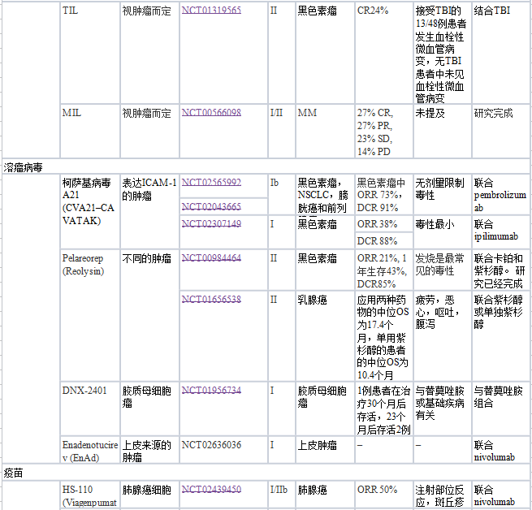Open the NCT02439450 trial link

coord(211,490)
